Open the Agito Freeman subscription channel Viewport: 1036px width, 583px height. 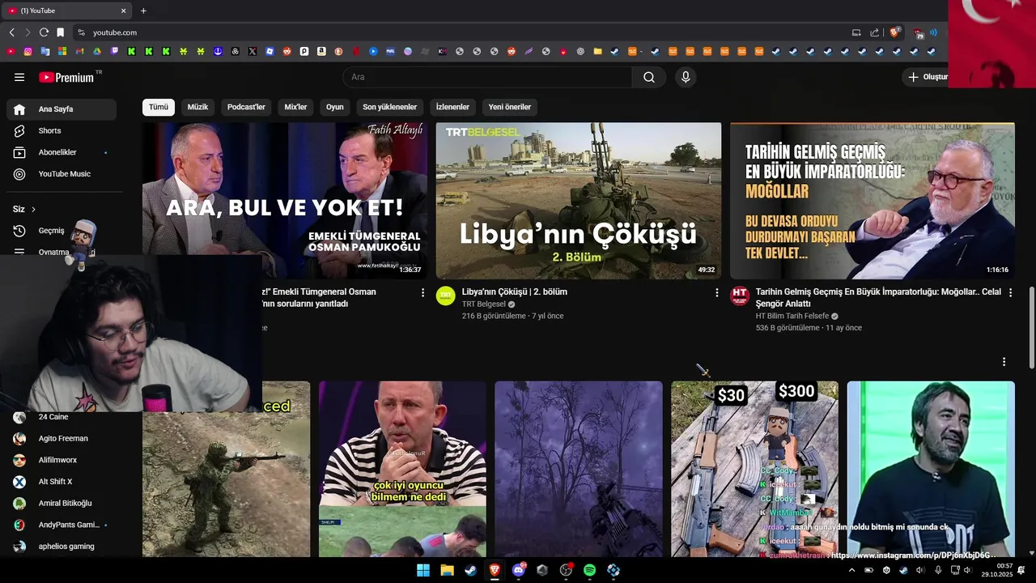click(62, 438)
